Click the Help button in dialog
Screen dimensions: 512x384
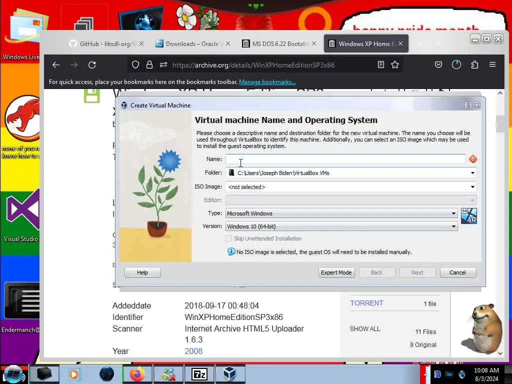pyautogui.click(x=142, y=272)
